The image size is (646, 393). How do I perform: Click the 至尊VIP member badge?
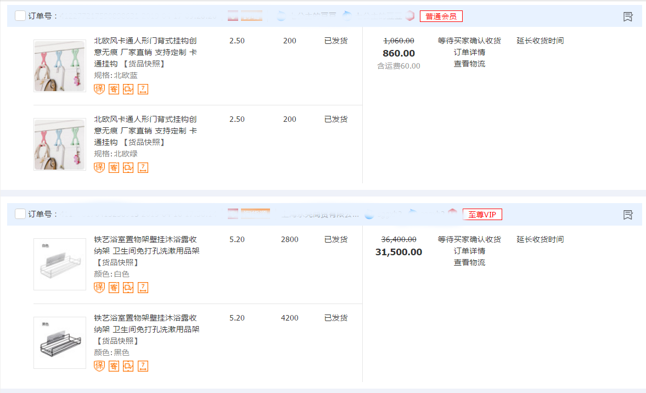[482, 214]
